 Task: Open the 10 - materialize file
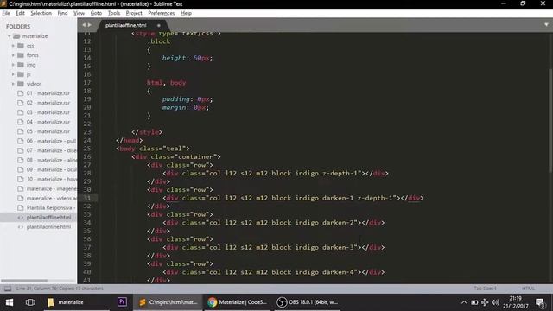point(51,179)
